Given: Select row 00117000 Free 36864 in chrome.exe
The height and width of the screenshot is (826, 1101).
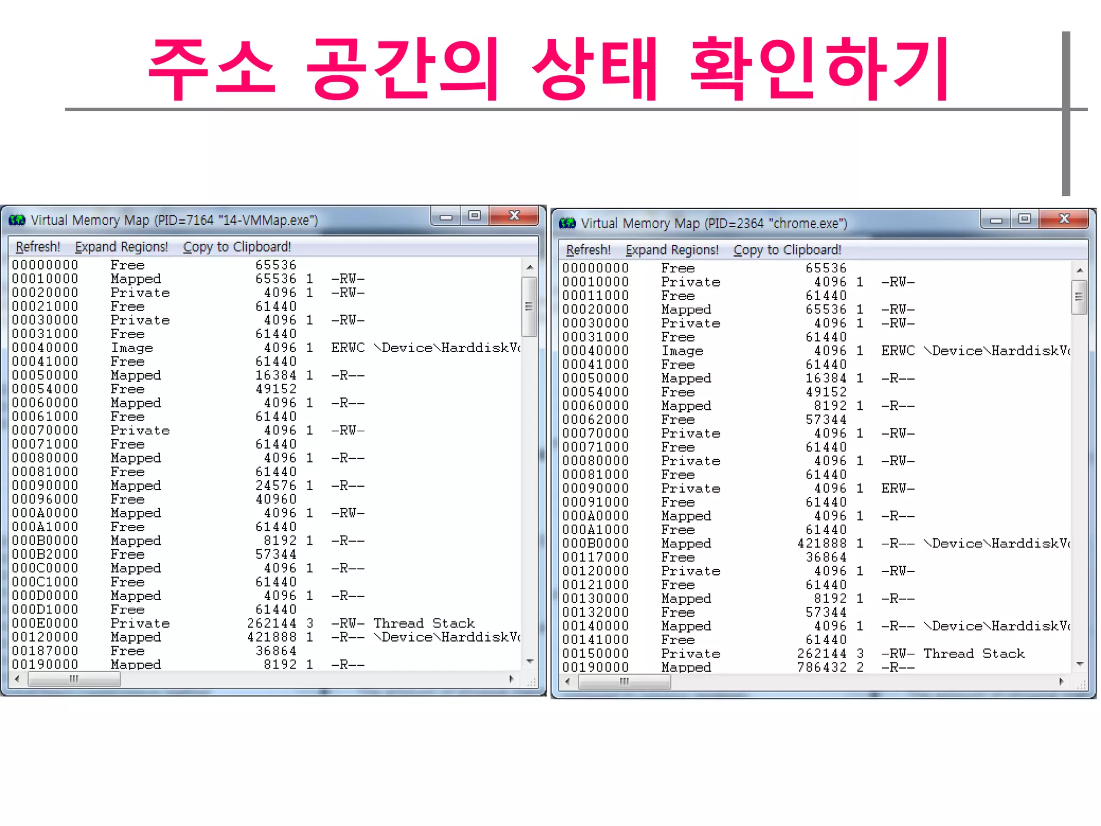Looking at the screenshot, I should pos(816,558).
